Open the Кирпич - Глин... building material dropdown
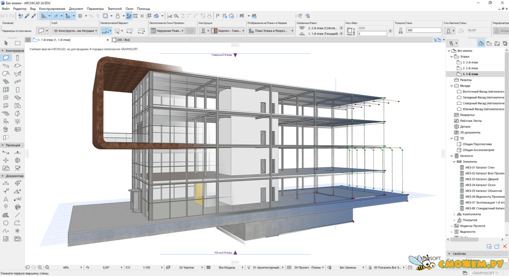Screen dimensions: 509x276 coord(228,30)
